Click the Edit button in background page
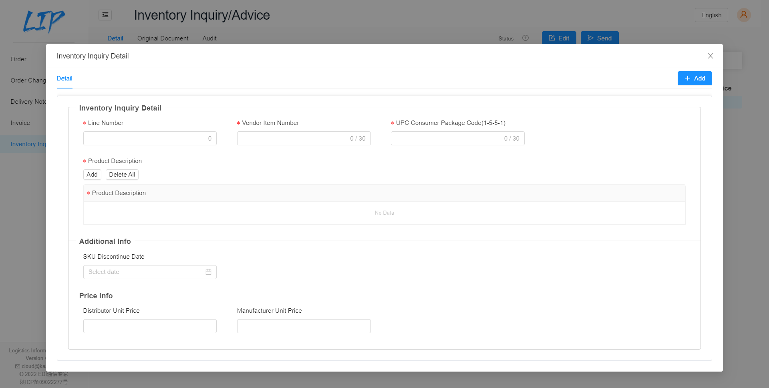The image size is (769, 388). (559, 38)
